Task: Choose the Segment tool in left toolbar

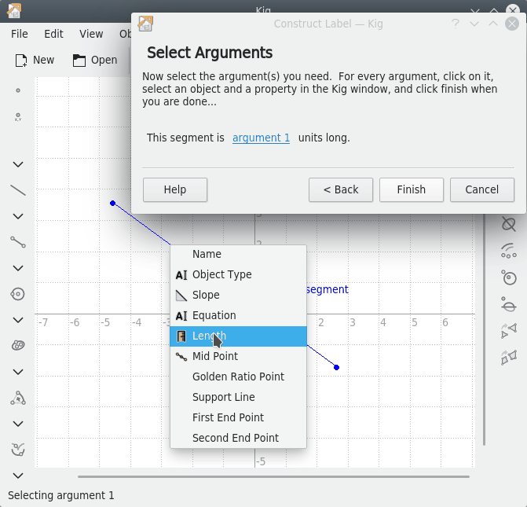Action: point(18,242)
